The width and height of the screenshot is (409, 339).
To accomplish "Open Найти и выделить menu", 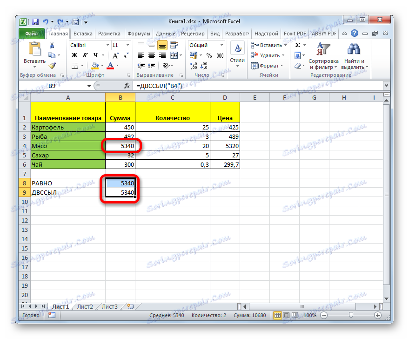I will tap(354, 56).
